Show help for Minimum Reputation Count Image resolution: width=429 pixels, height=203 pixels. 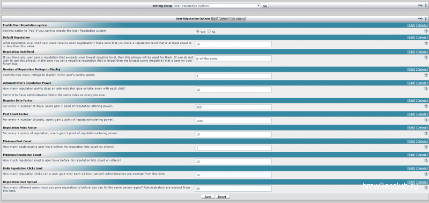[426, 161]
